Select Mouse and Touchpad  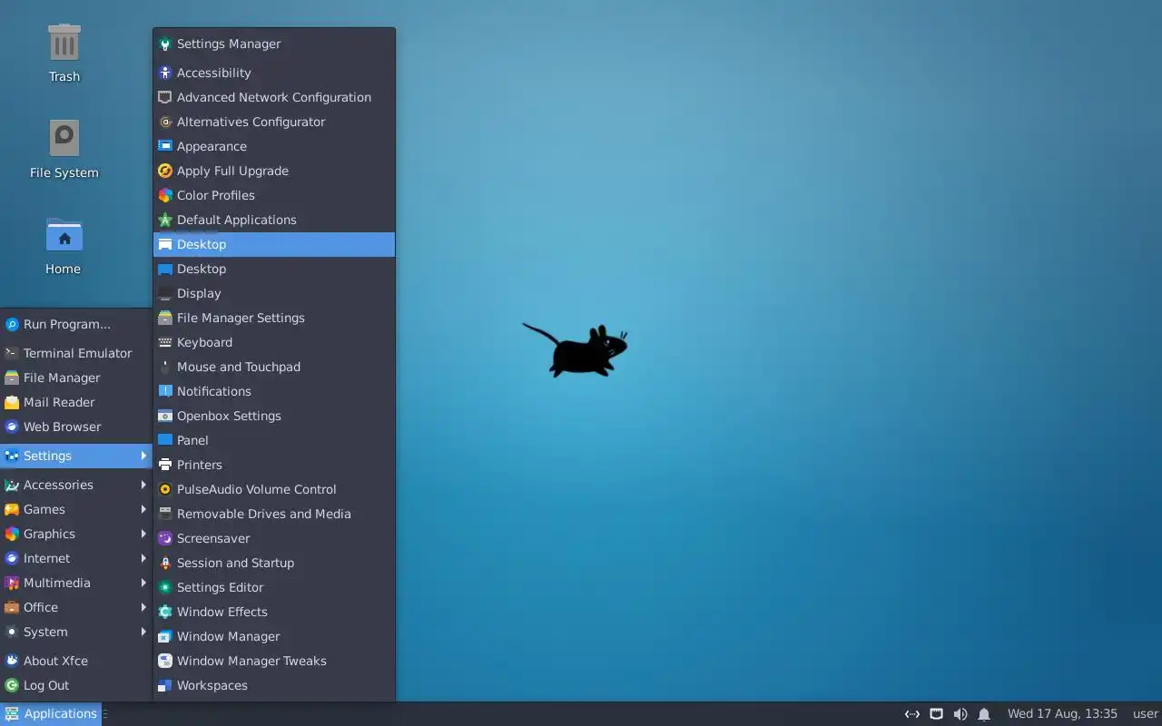click(274, 367)
